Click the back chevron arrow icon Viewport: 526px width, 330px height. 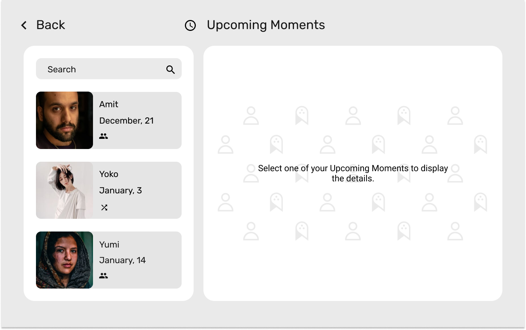pos(24,25)
